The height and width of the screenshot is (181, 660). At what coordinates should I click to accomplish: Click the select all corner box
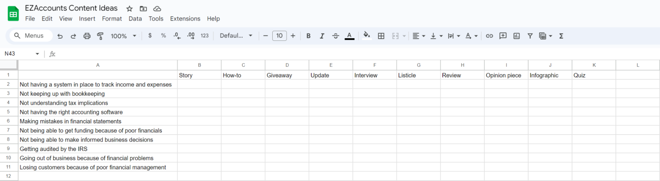pos(9,65)
